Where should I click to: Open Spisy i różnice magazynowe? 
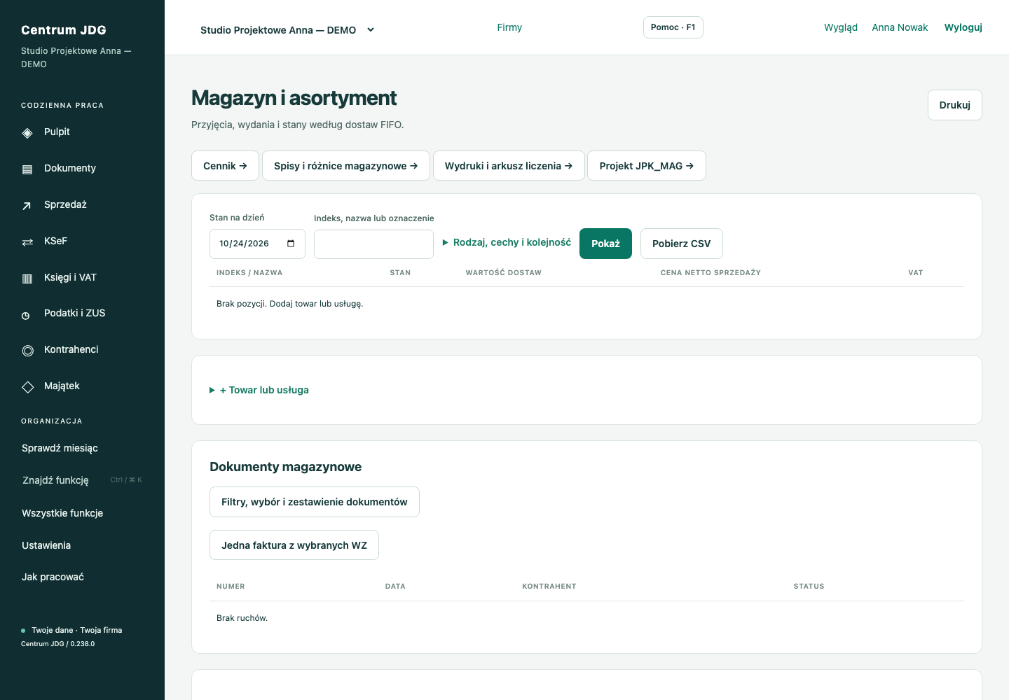(x=346, y=166)
